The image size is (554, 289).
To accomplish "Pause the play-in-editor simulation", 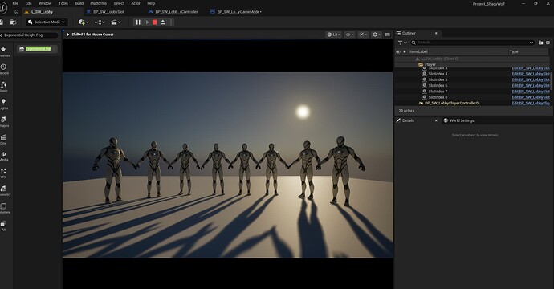I will (138, 22).
